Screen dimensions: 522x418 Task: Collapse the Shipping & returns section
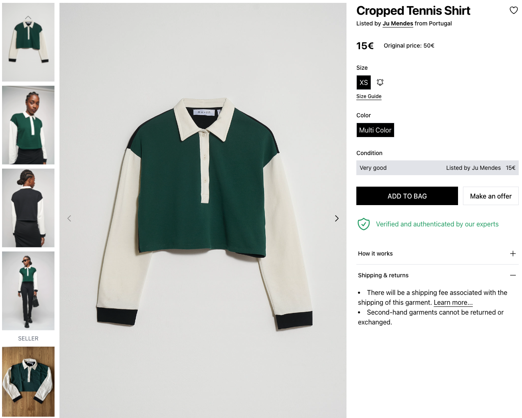[x=513, y=275]
